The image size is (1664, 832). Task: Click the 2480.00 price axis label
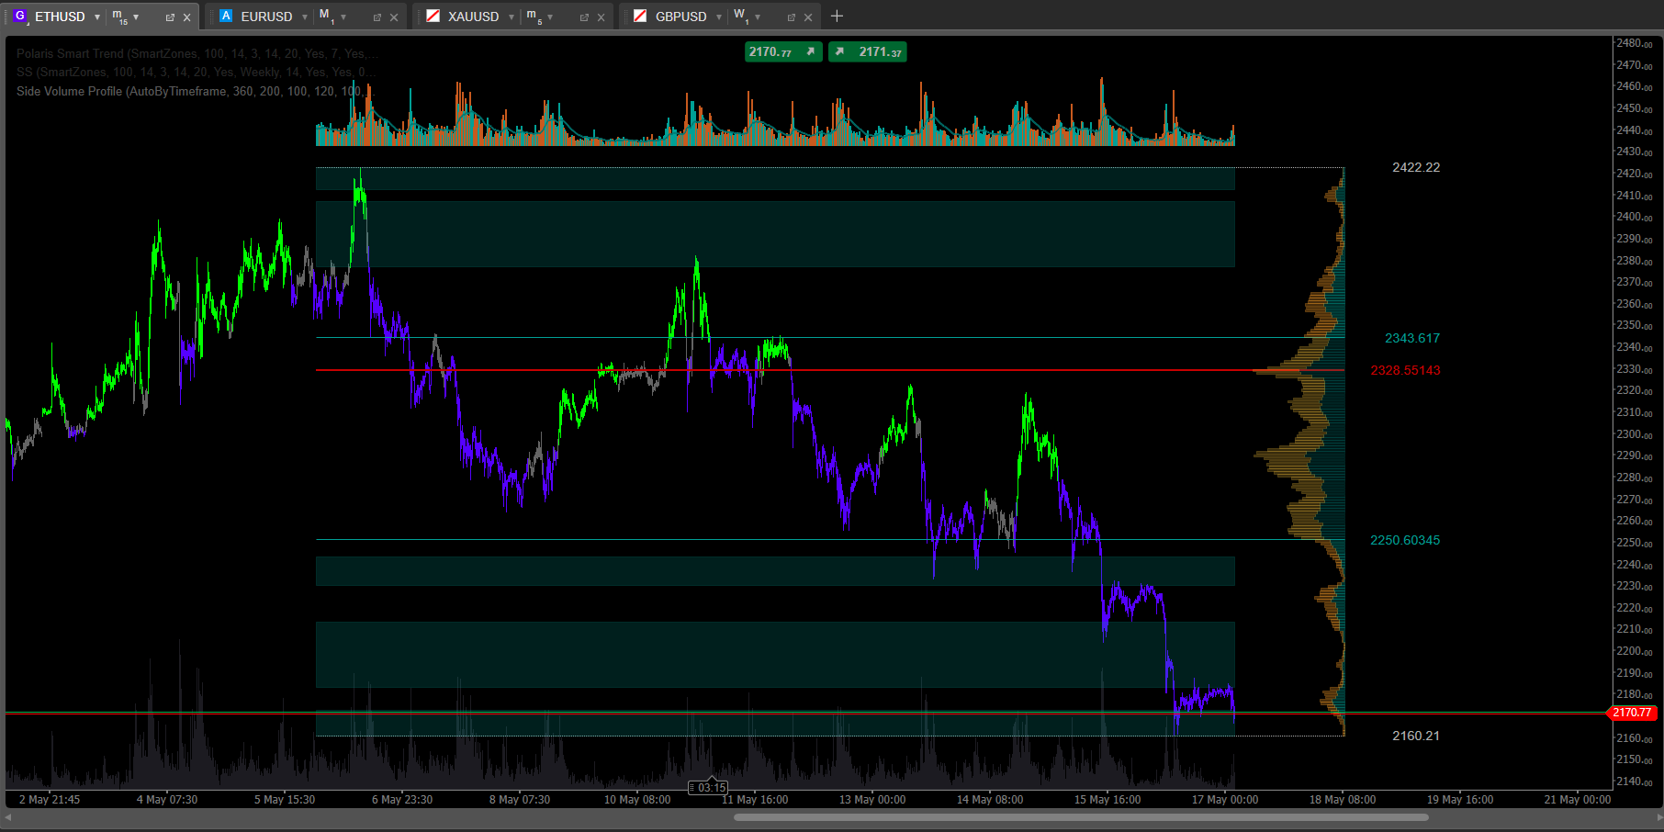[x=1634, y=43]
